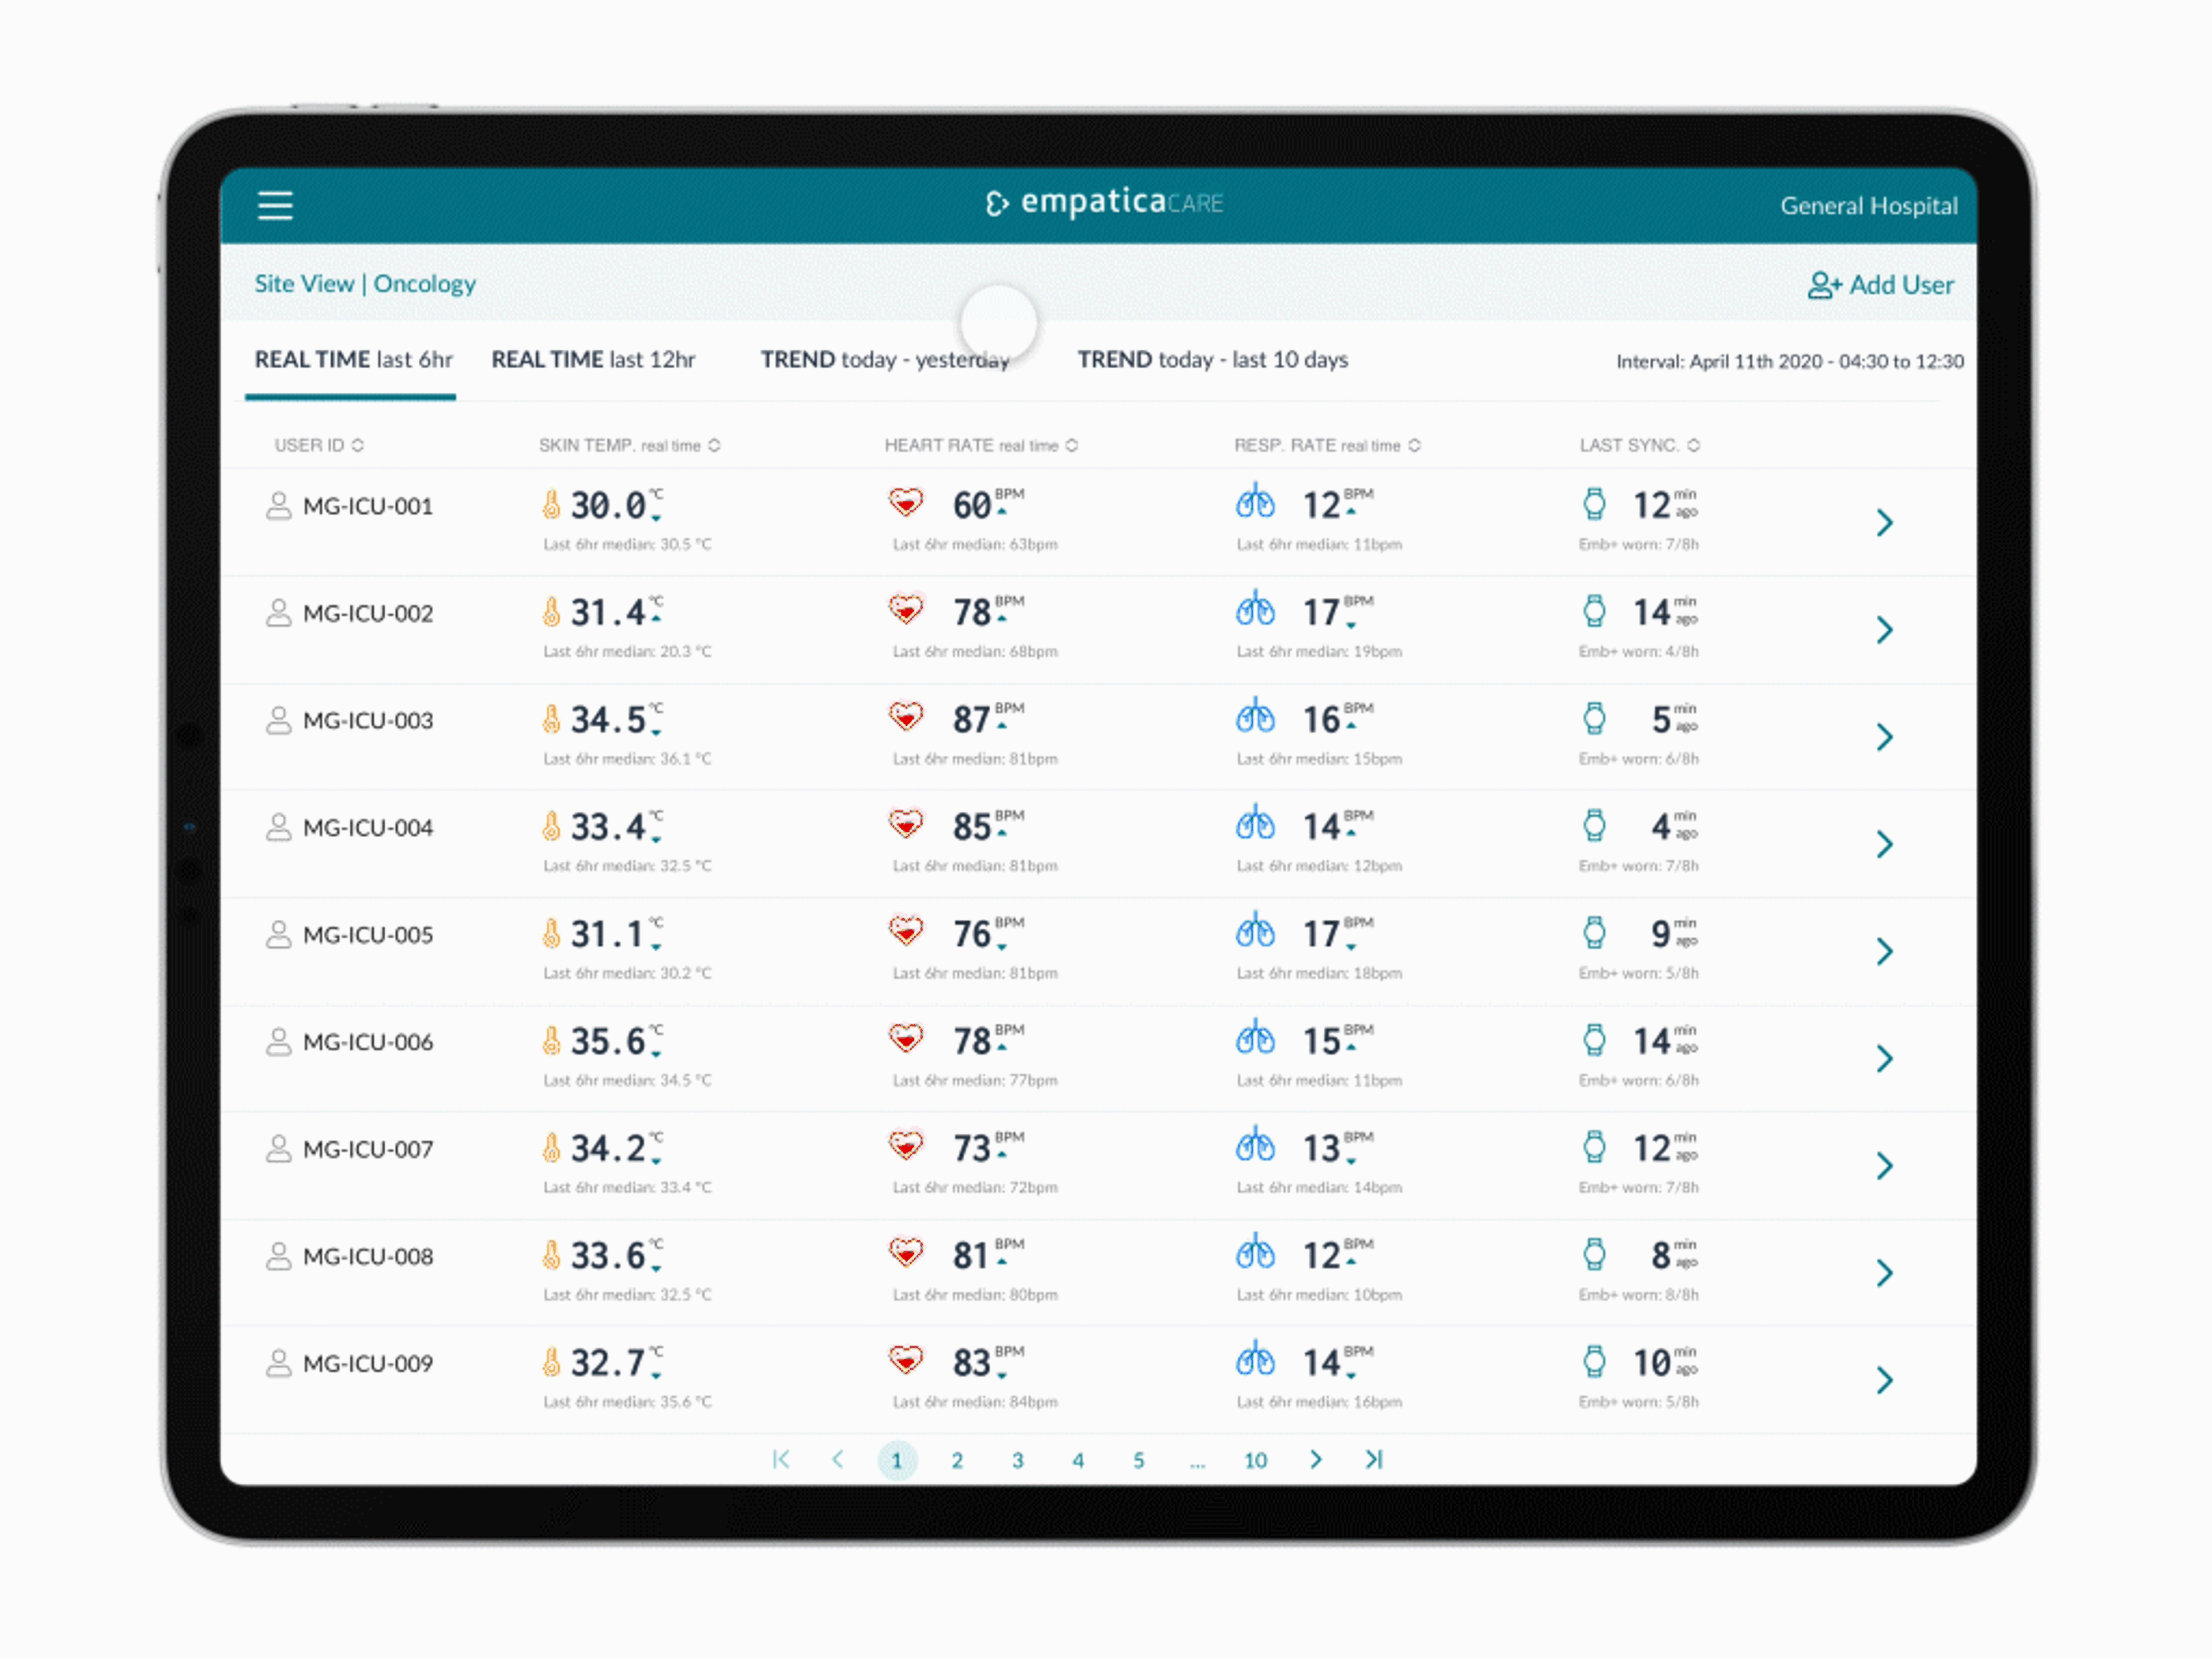The image size is (2212, 1659).
Task: Sort by the HEART RATE column
Action: [980, 445]
